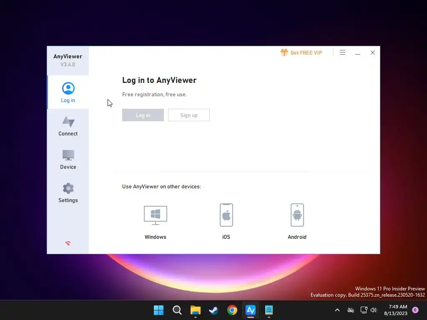This screenshot has height=320, width=427.
Task: Click the volume speaker tray icon
Action: (x=374, y=310)
